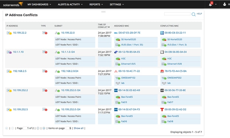This screenshot has width=230, height=138.
Task: Click the search input field
Action: 177,14
